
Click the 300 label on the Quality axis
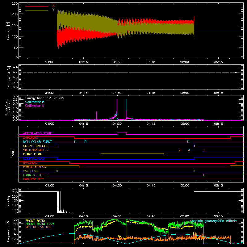click(x=15, y=189)
